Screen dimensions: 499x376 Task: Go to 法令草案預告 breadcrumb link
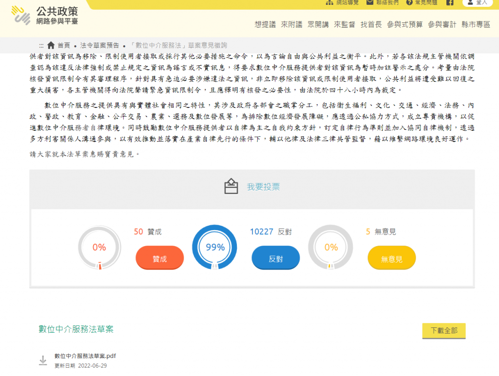click(x=99, y=45)
